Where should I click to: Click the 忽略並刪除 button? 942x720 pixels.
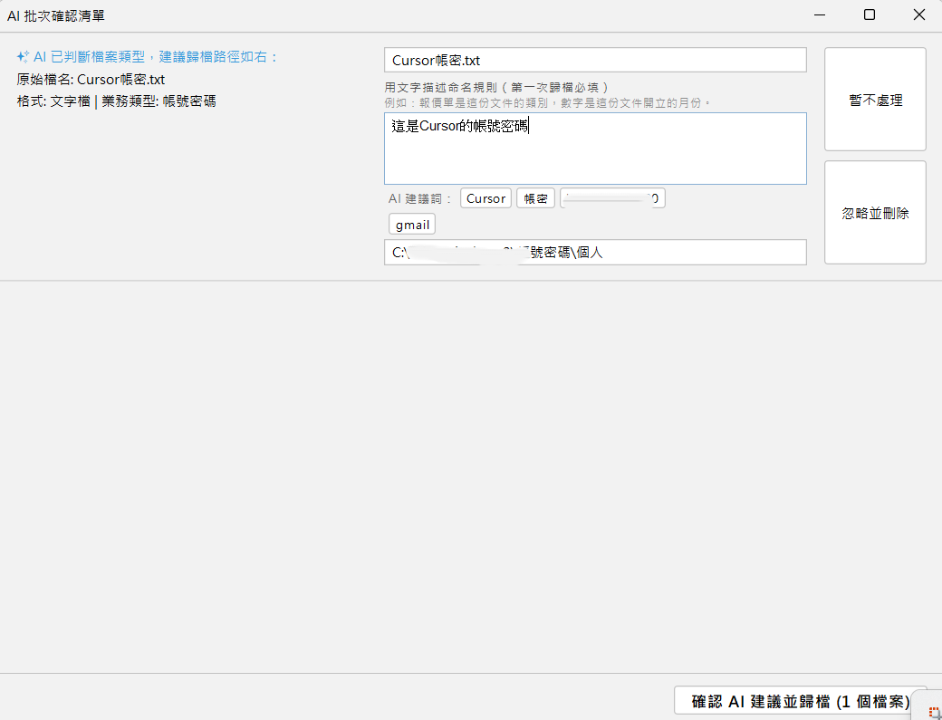(x=875, y=213)
